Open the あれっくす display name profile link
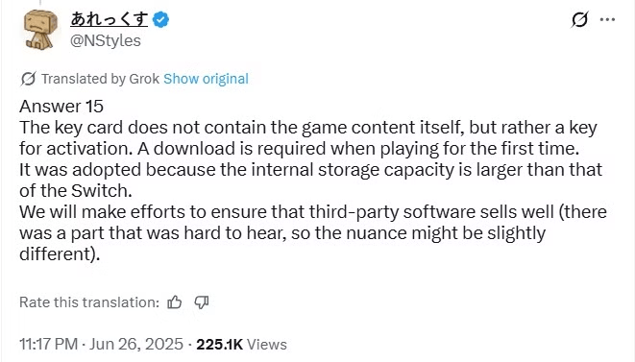The height and width of the screenshot is (362, 635). (109, 19)
